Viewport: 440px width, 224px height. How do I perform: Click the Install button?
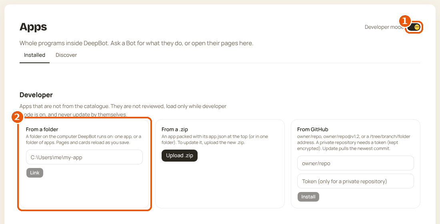click(x=308, y=196)
